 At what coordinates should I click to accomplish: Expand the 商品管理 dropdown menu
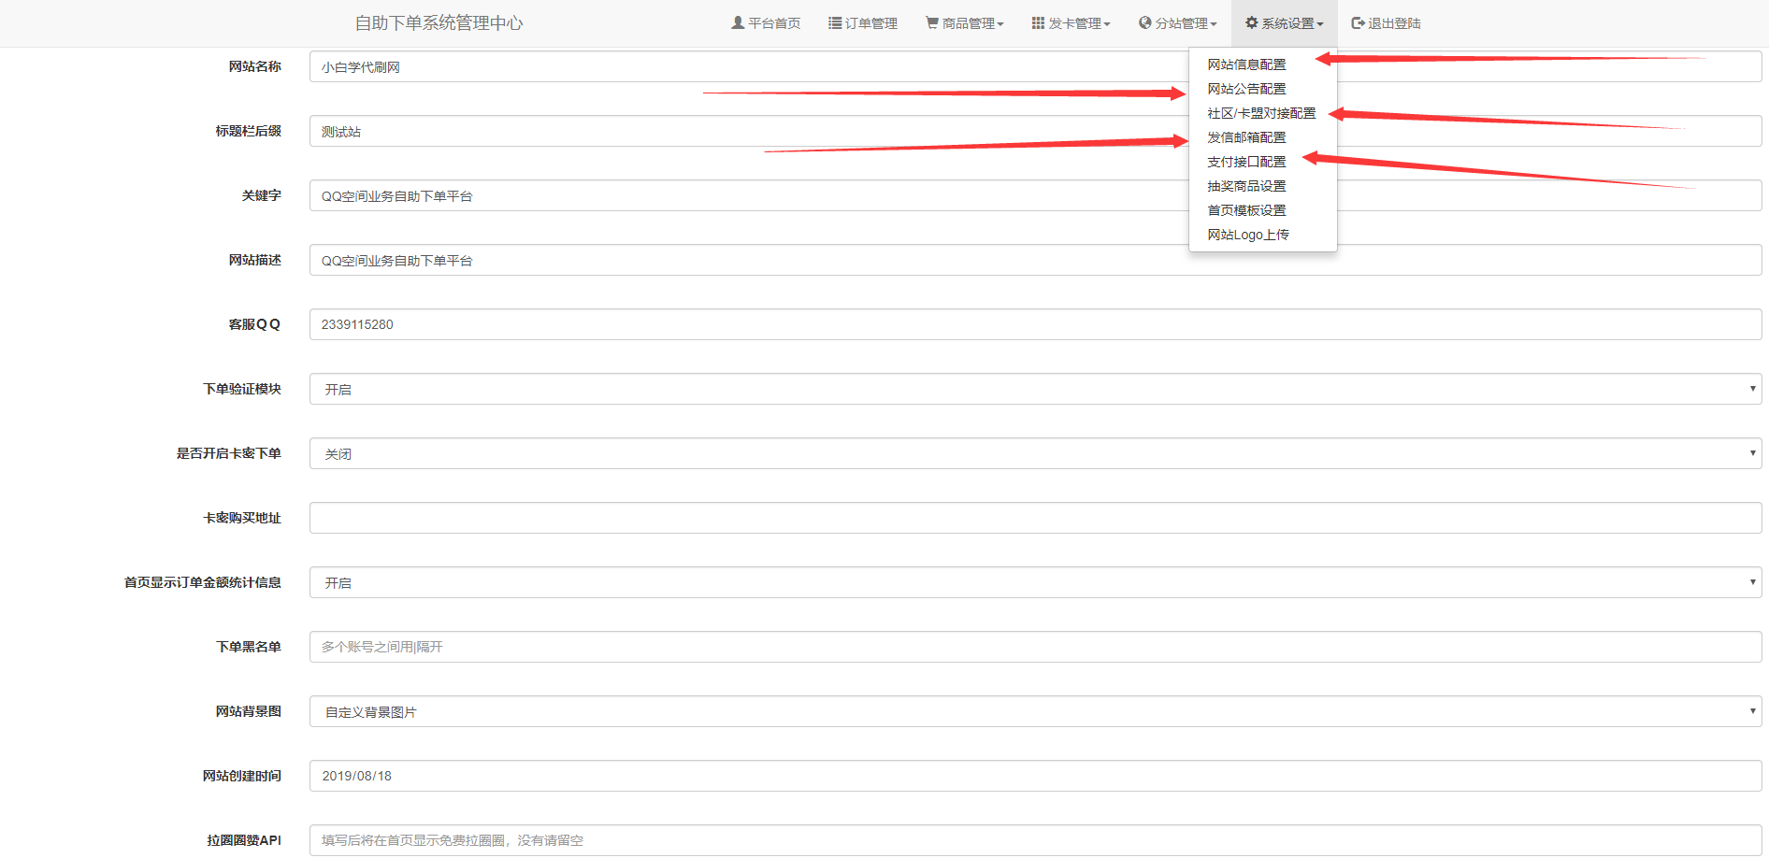(x=965, y=23)
